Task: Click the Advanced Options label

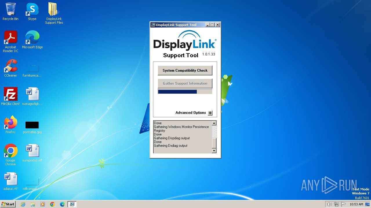Action: tap(191, 113)
